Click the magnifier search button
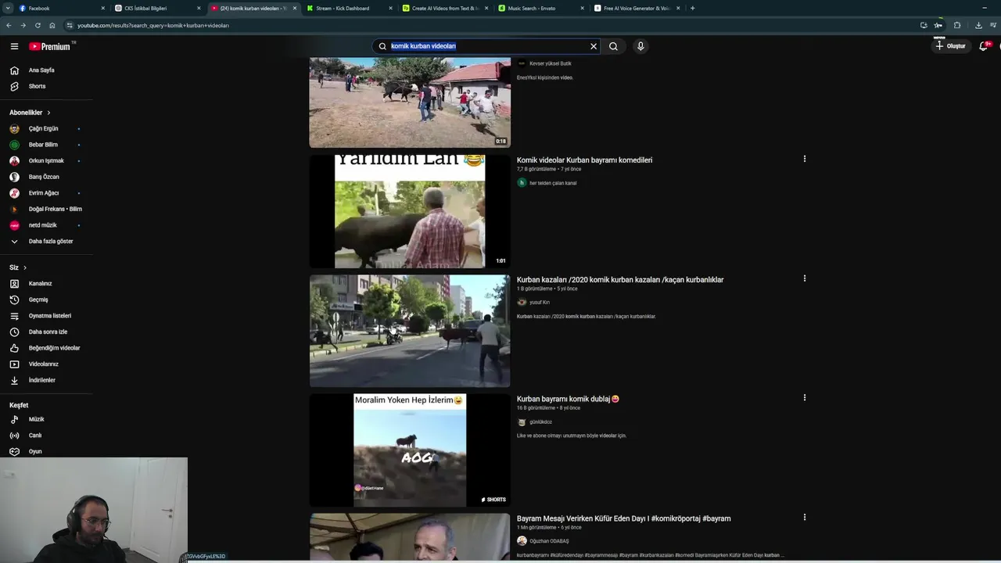Screen dimensions: 1001x563 pyautogui.click(x=613, y=46)
